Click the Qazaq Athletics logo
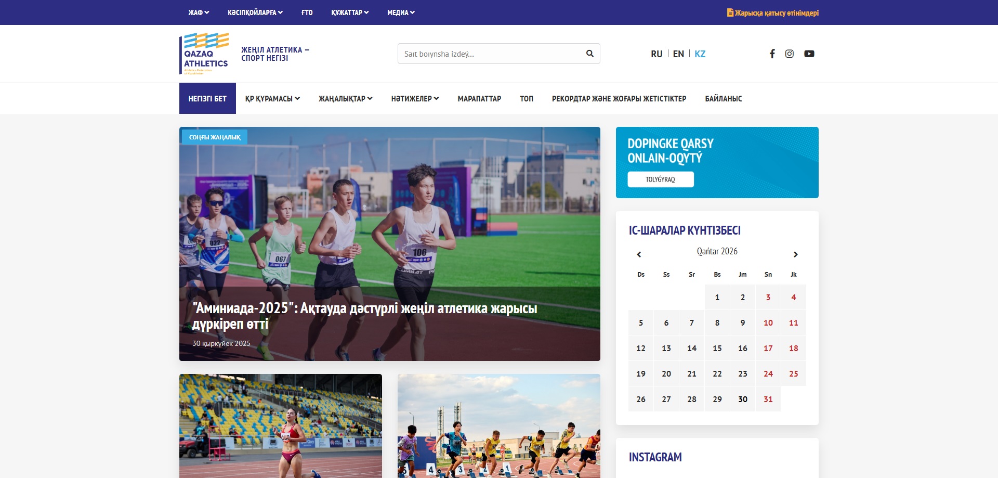The width and height of the screenshot is (998, 478). [x=204, y=54]
